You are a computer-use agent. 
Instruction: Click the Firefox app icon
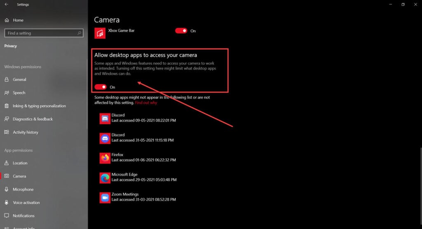click(105, 158)
